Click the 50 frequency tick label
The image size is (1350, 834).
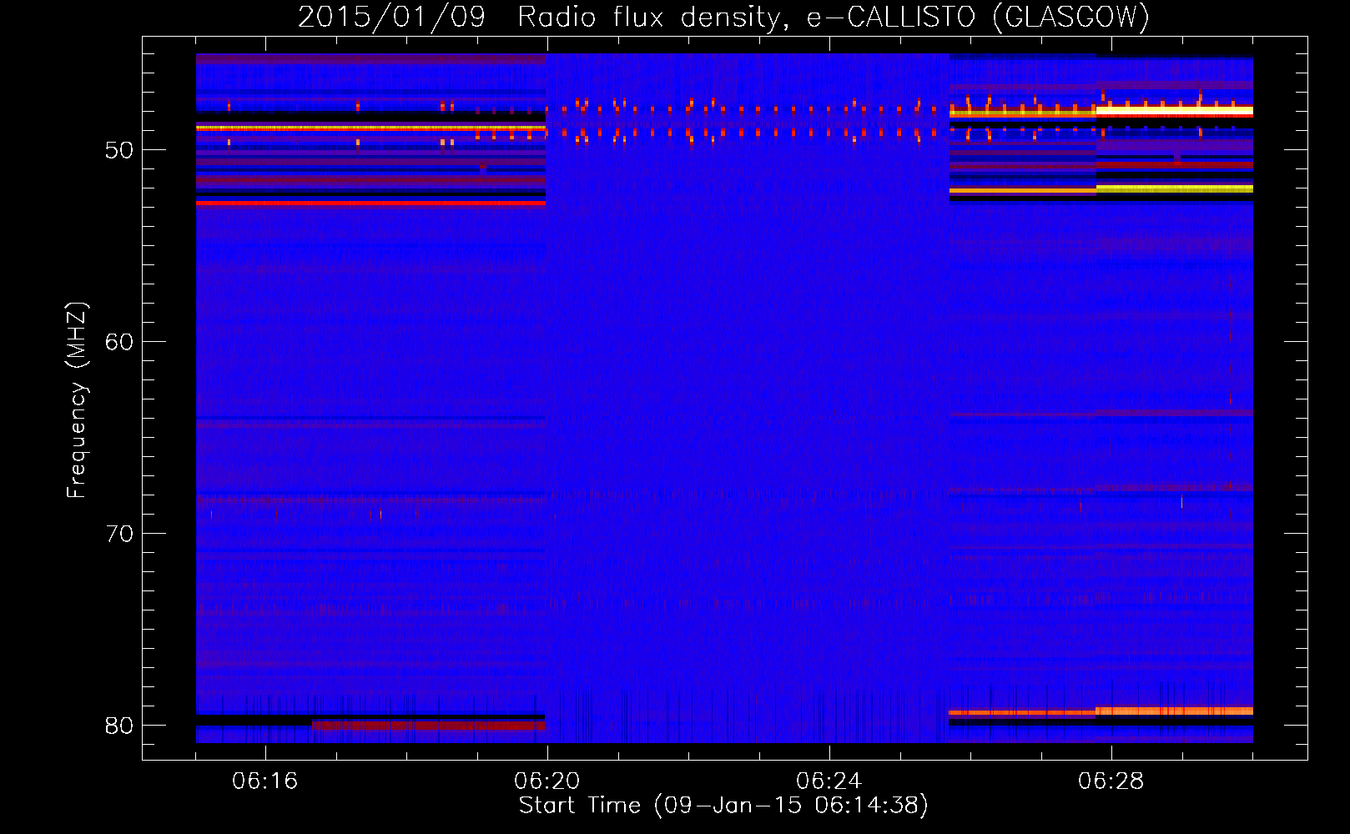click(x=119, y=150)
